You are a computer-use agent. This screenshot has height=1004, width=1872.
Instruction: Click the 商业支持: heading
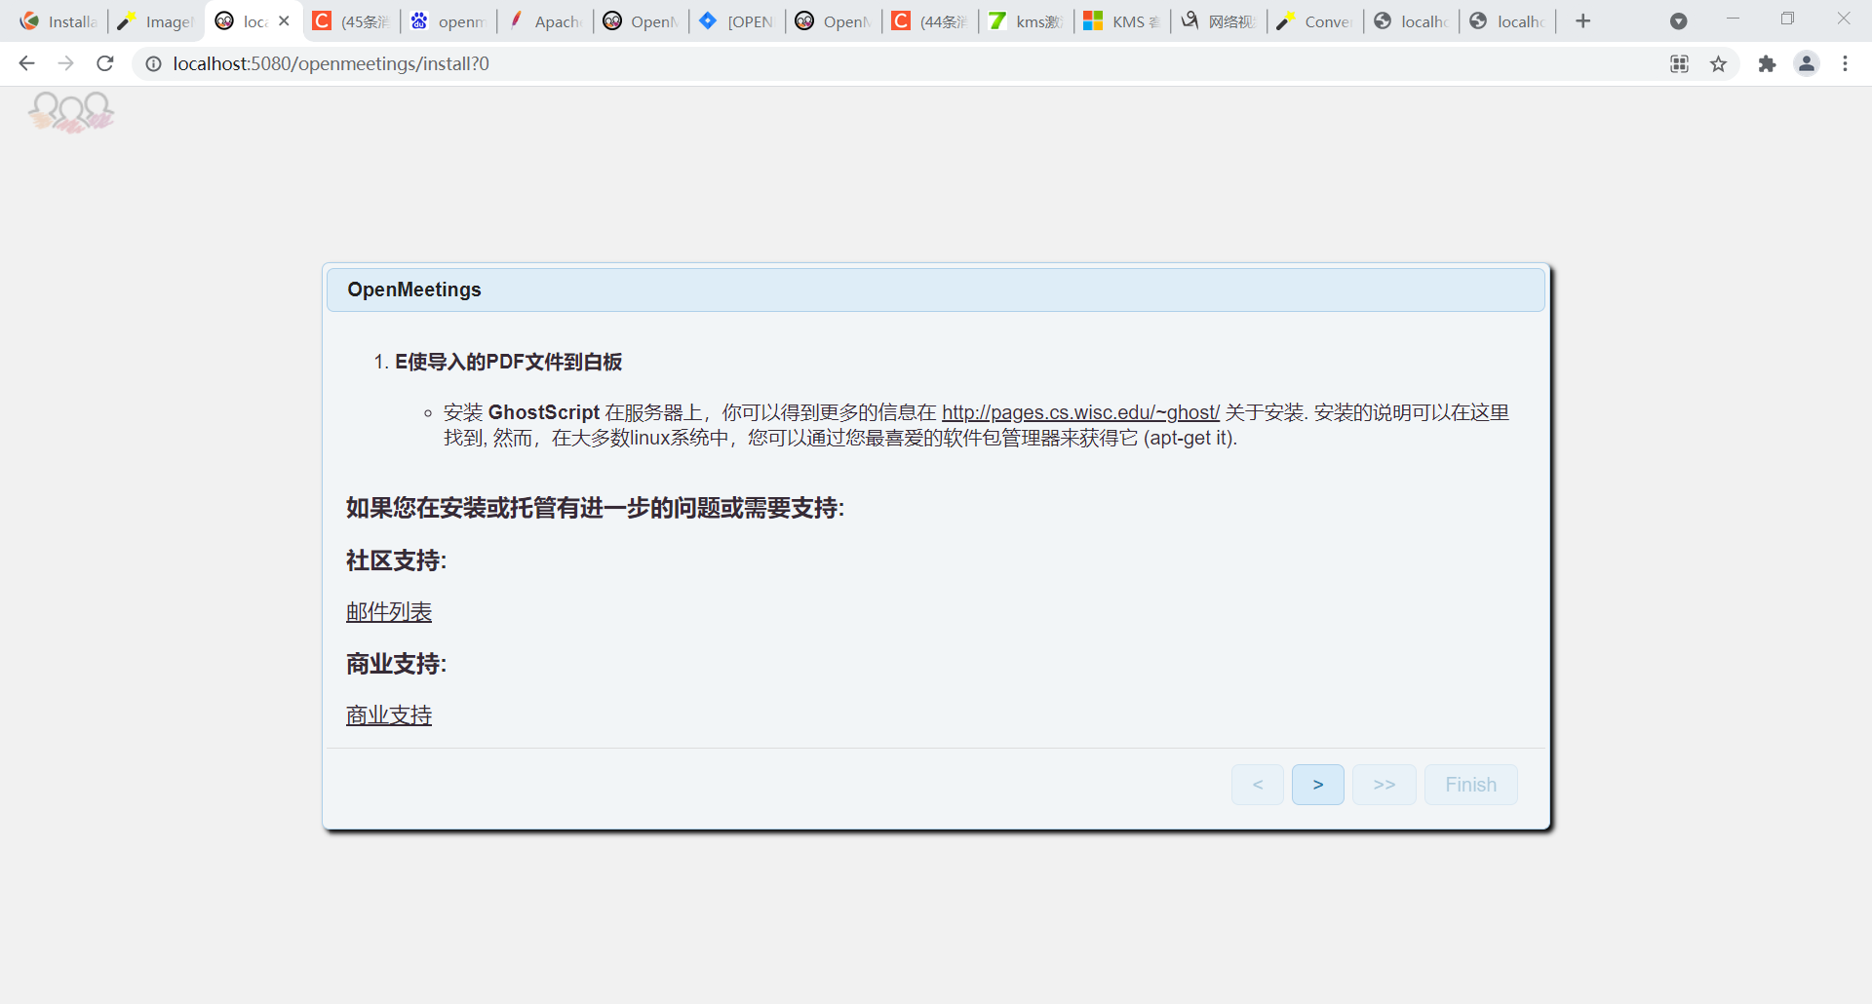396,664
